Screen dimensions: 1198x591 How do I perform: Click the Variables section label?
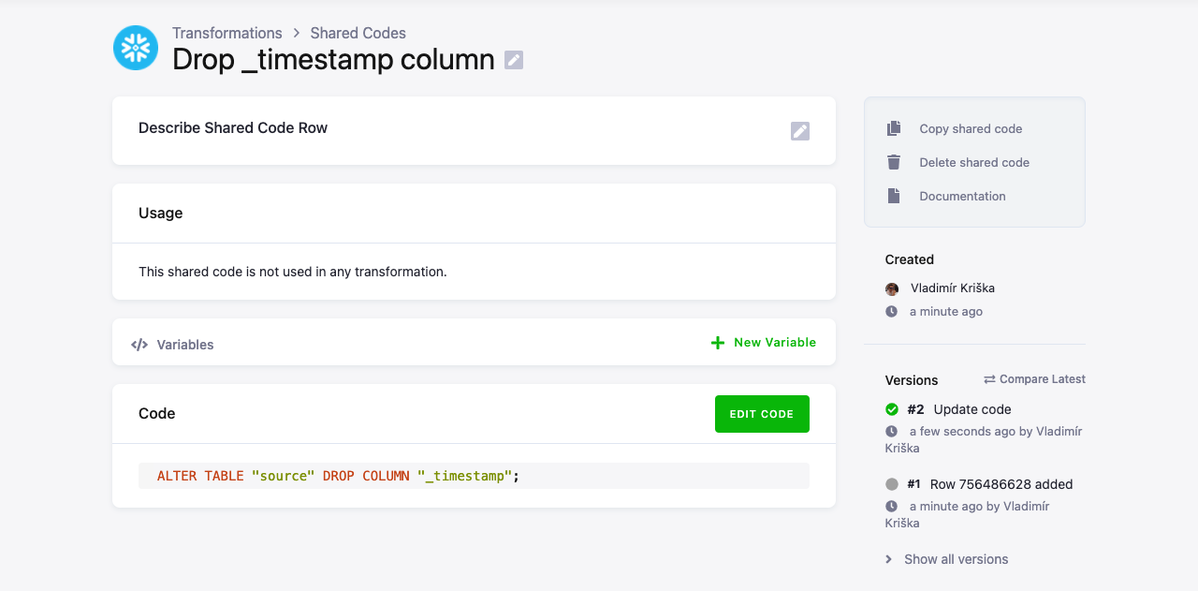point(185,345)
